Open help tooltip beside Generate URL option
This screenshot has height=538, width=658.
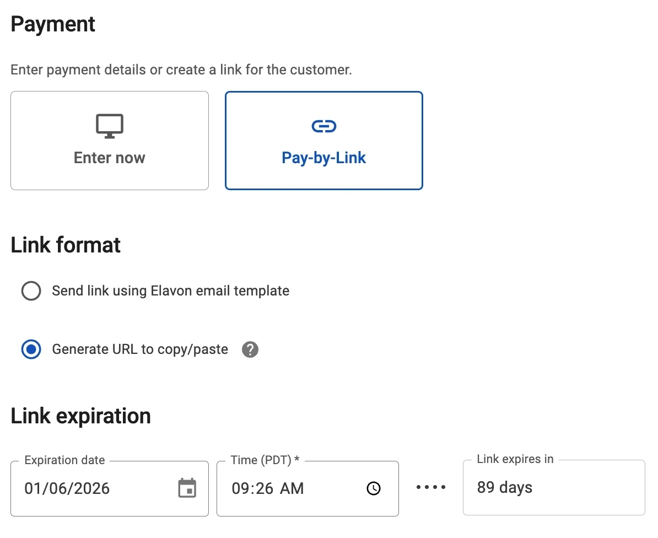pos(250,349)
